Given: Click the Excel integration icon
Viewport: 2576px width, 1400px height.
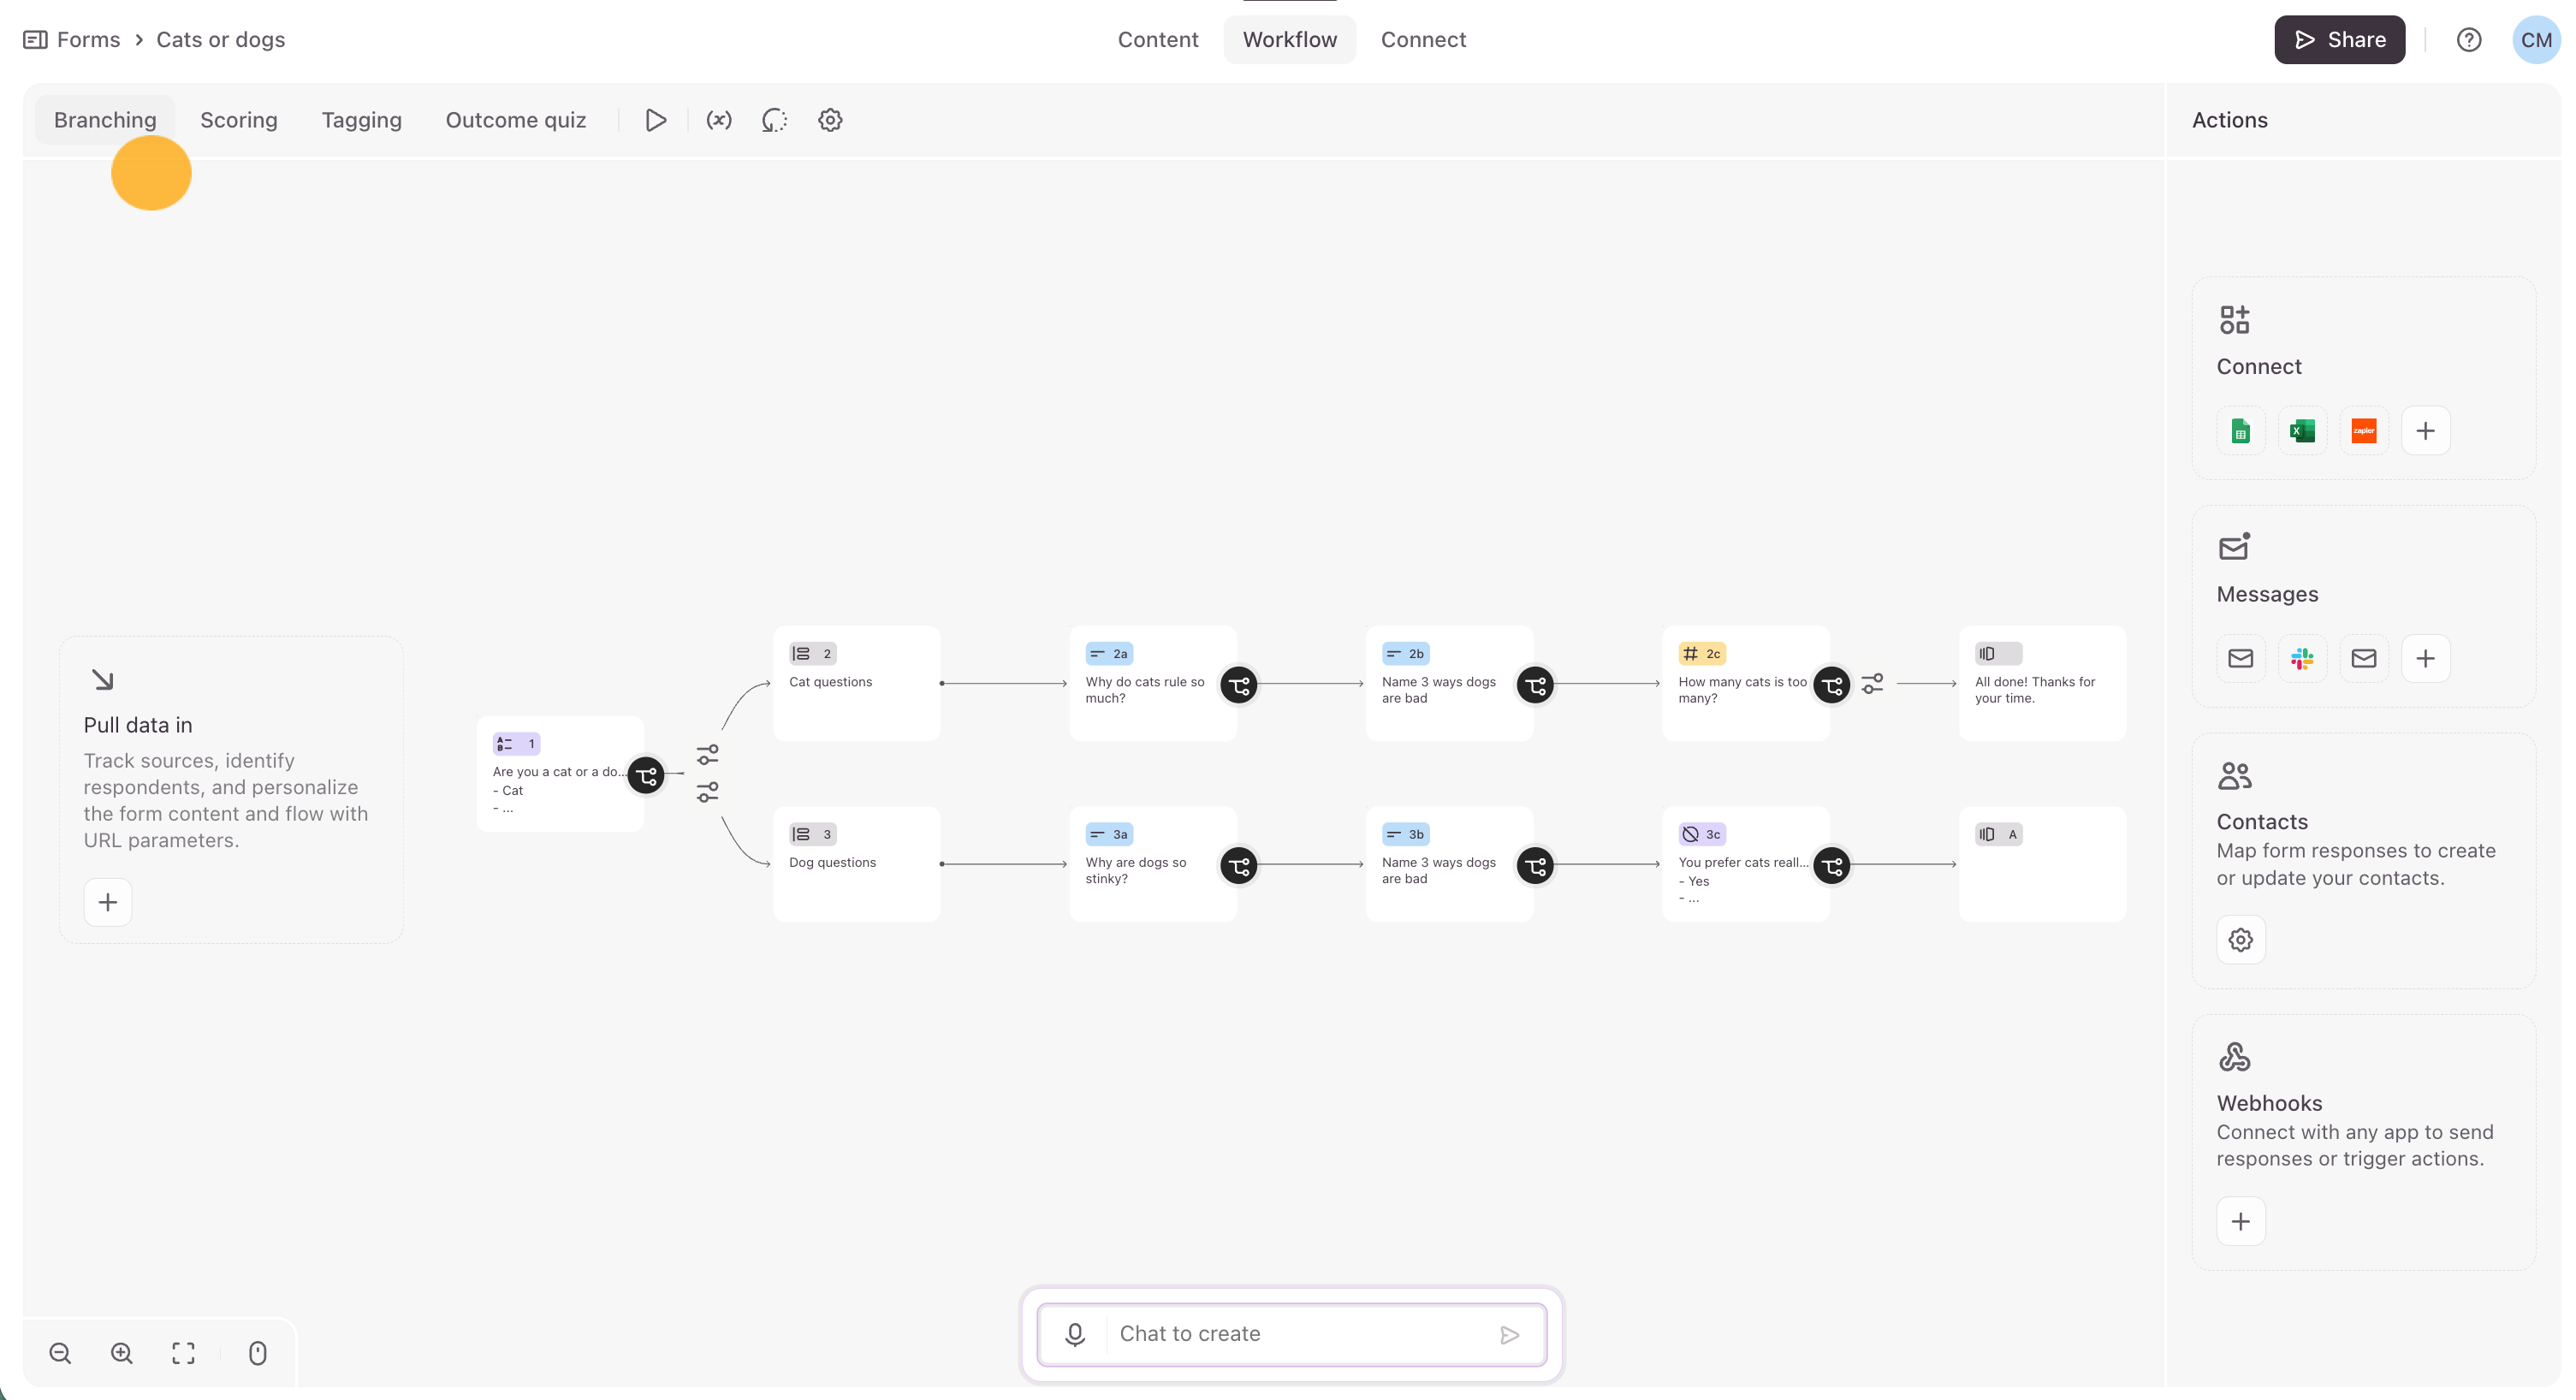Looking at the screenshot, I should (x=2302, y=431).
